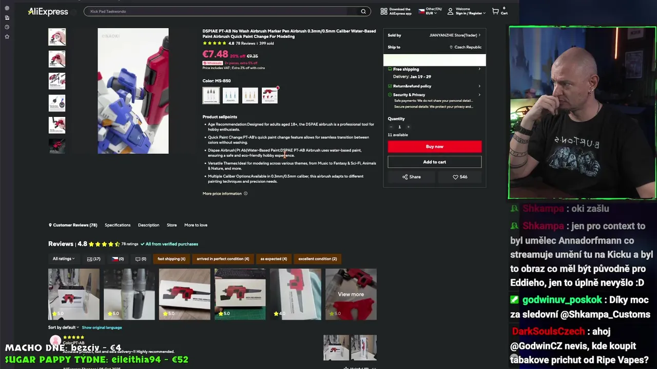Click the All from verified purchases text
The width and height of the screenshot is (657, 369).
[x=169, y=244]
